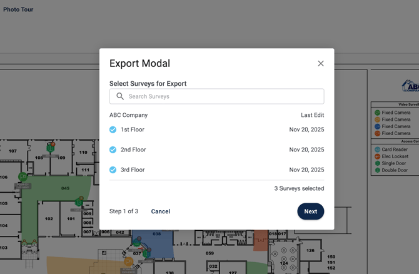Image resolution: width=419 pixels, height=274 pixels.
Task: Select the Elec Lockset legend icon
Action: (378, 156)
